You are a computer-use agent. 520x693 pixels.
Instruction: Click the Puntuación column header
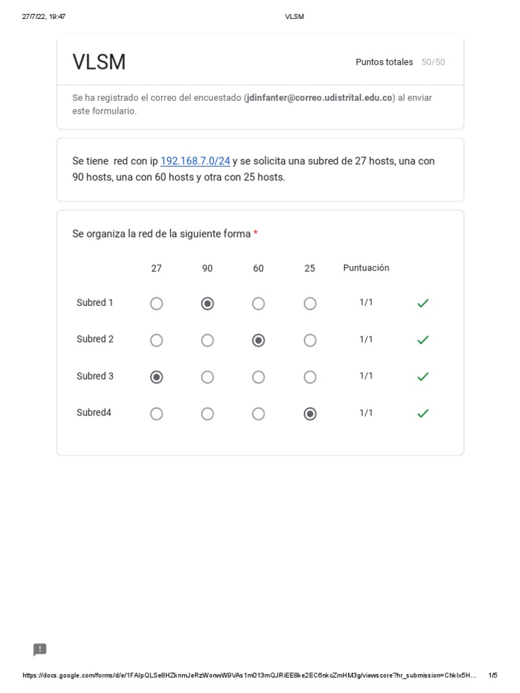[366, 268]
